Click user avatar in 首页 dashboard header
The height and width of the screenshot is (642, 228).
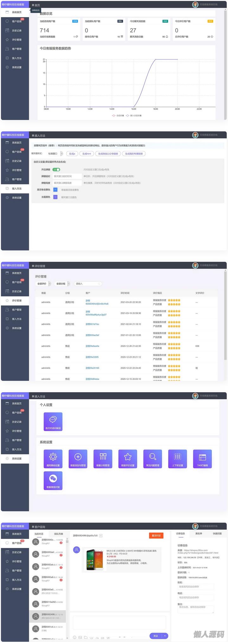click(x=195, y=4)
